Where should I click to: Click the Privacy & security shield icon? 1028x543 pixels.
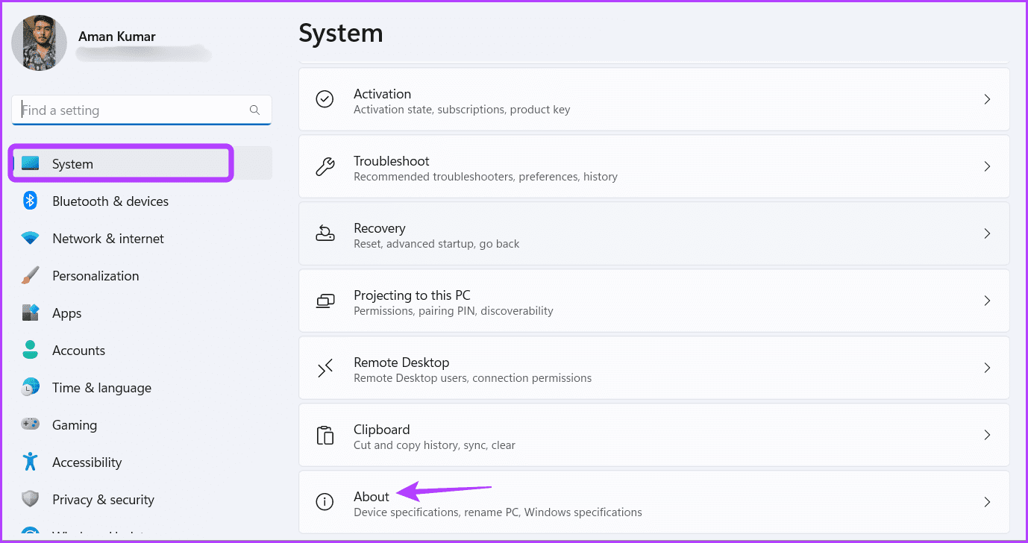tap(31, 499)
